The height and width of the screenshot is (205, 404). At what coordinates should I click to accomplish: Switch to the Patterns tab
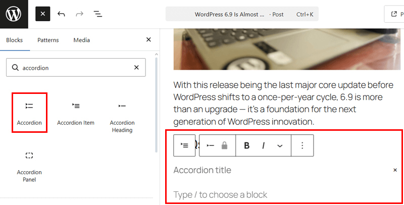point(48,40)
